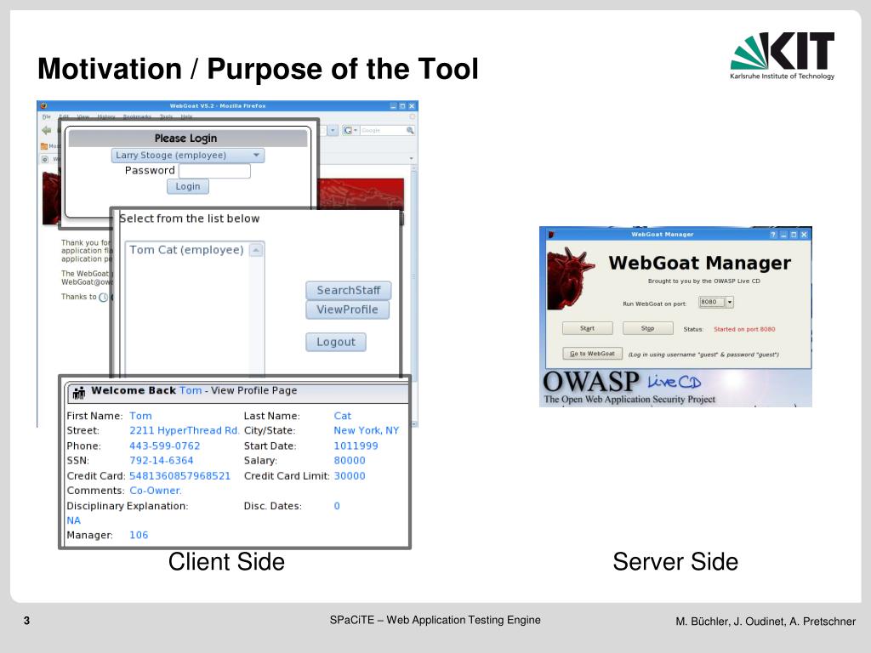871x653 pixels.
Task: Open the View menu in Firefox
Action: (x=83, y=116)
